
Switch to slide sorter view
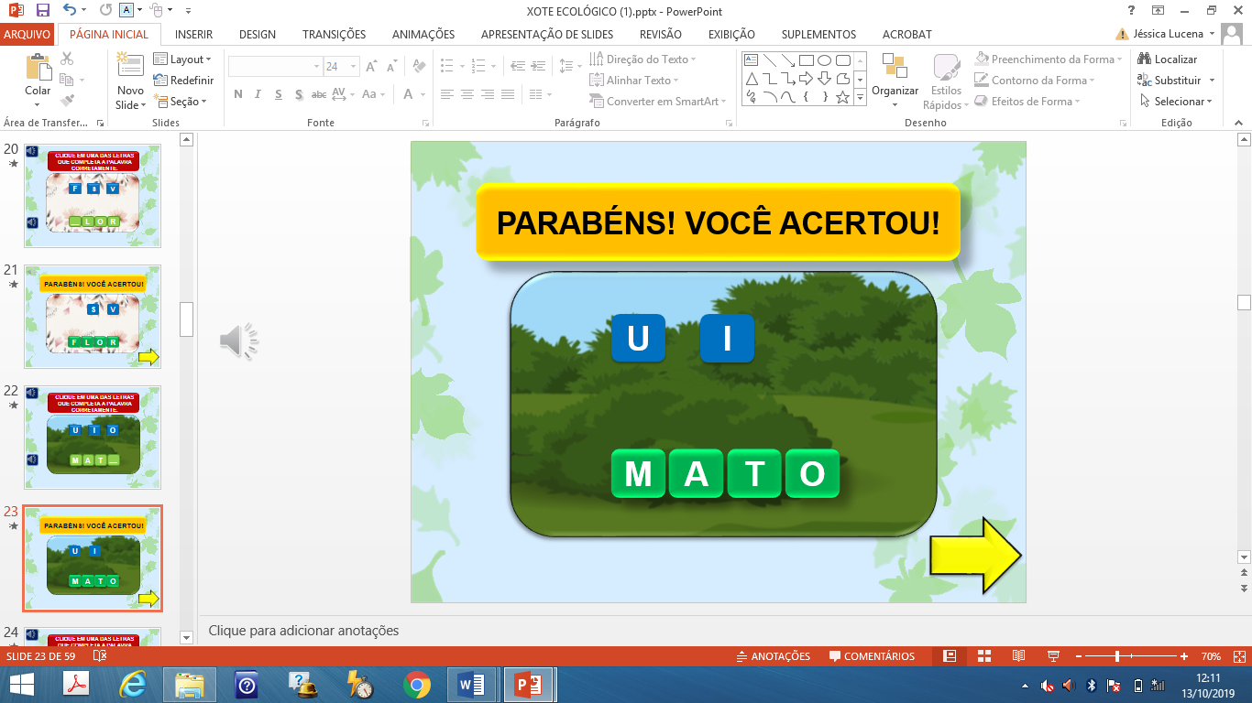pos(983,656)
